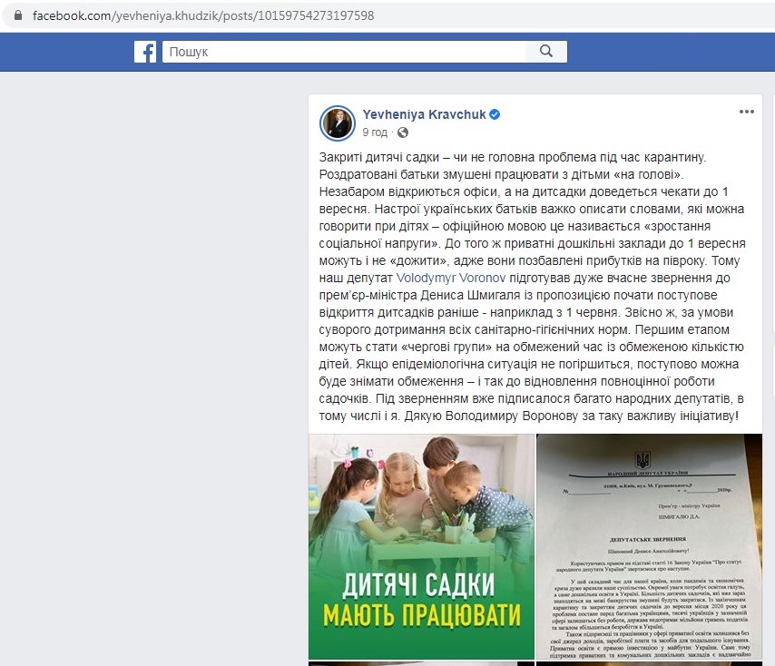Open the deputy appeal letter photo

tap(650, 546)
